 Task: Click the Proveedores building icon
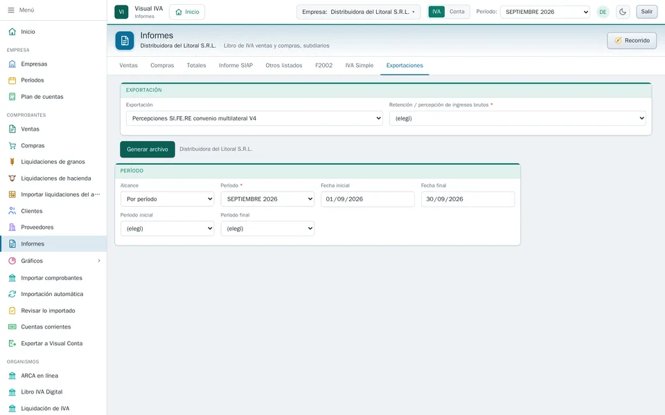tap(12, 227)
